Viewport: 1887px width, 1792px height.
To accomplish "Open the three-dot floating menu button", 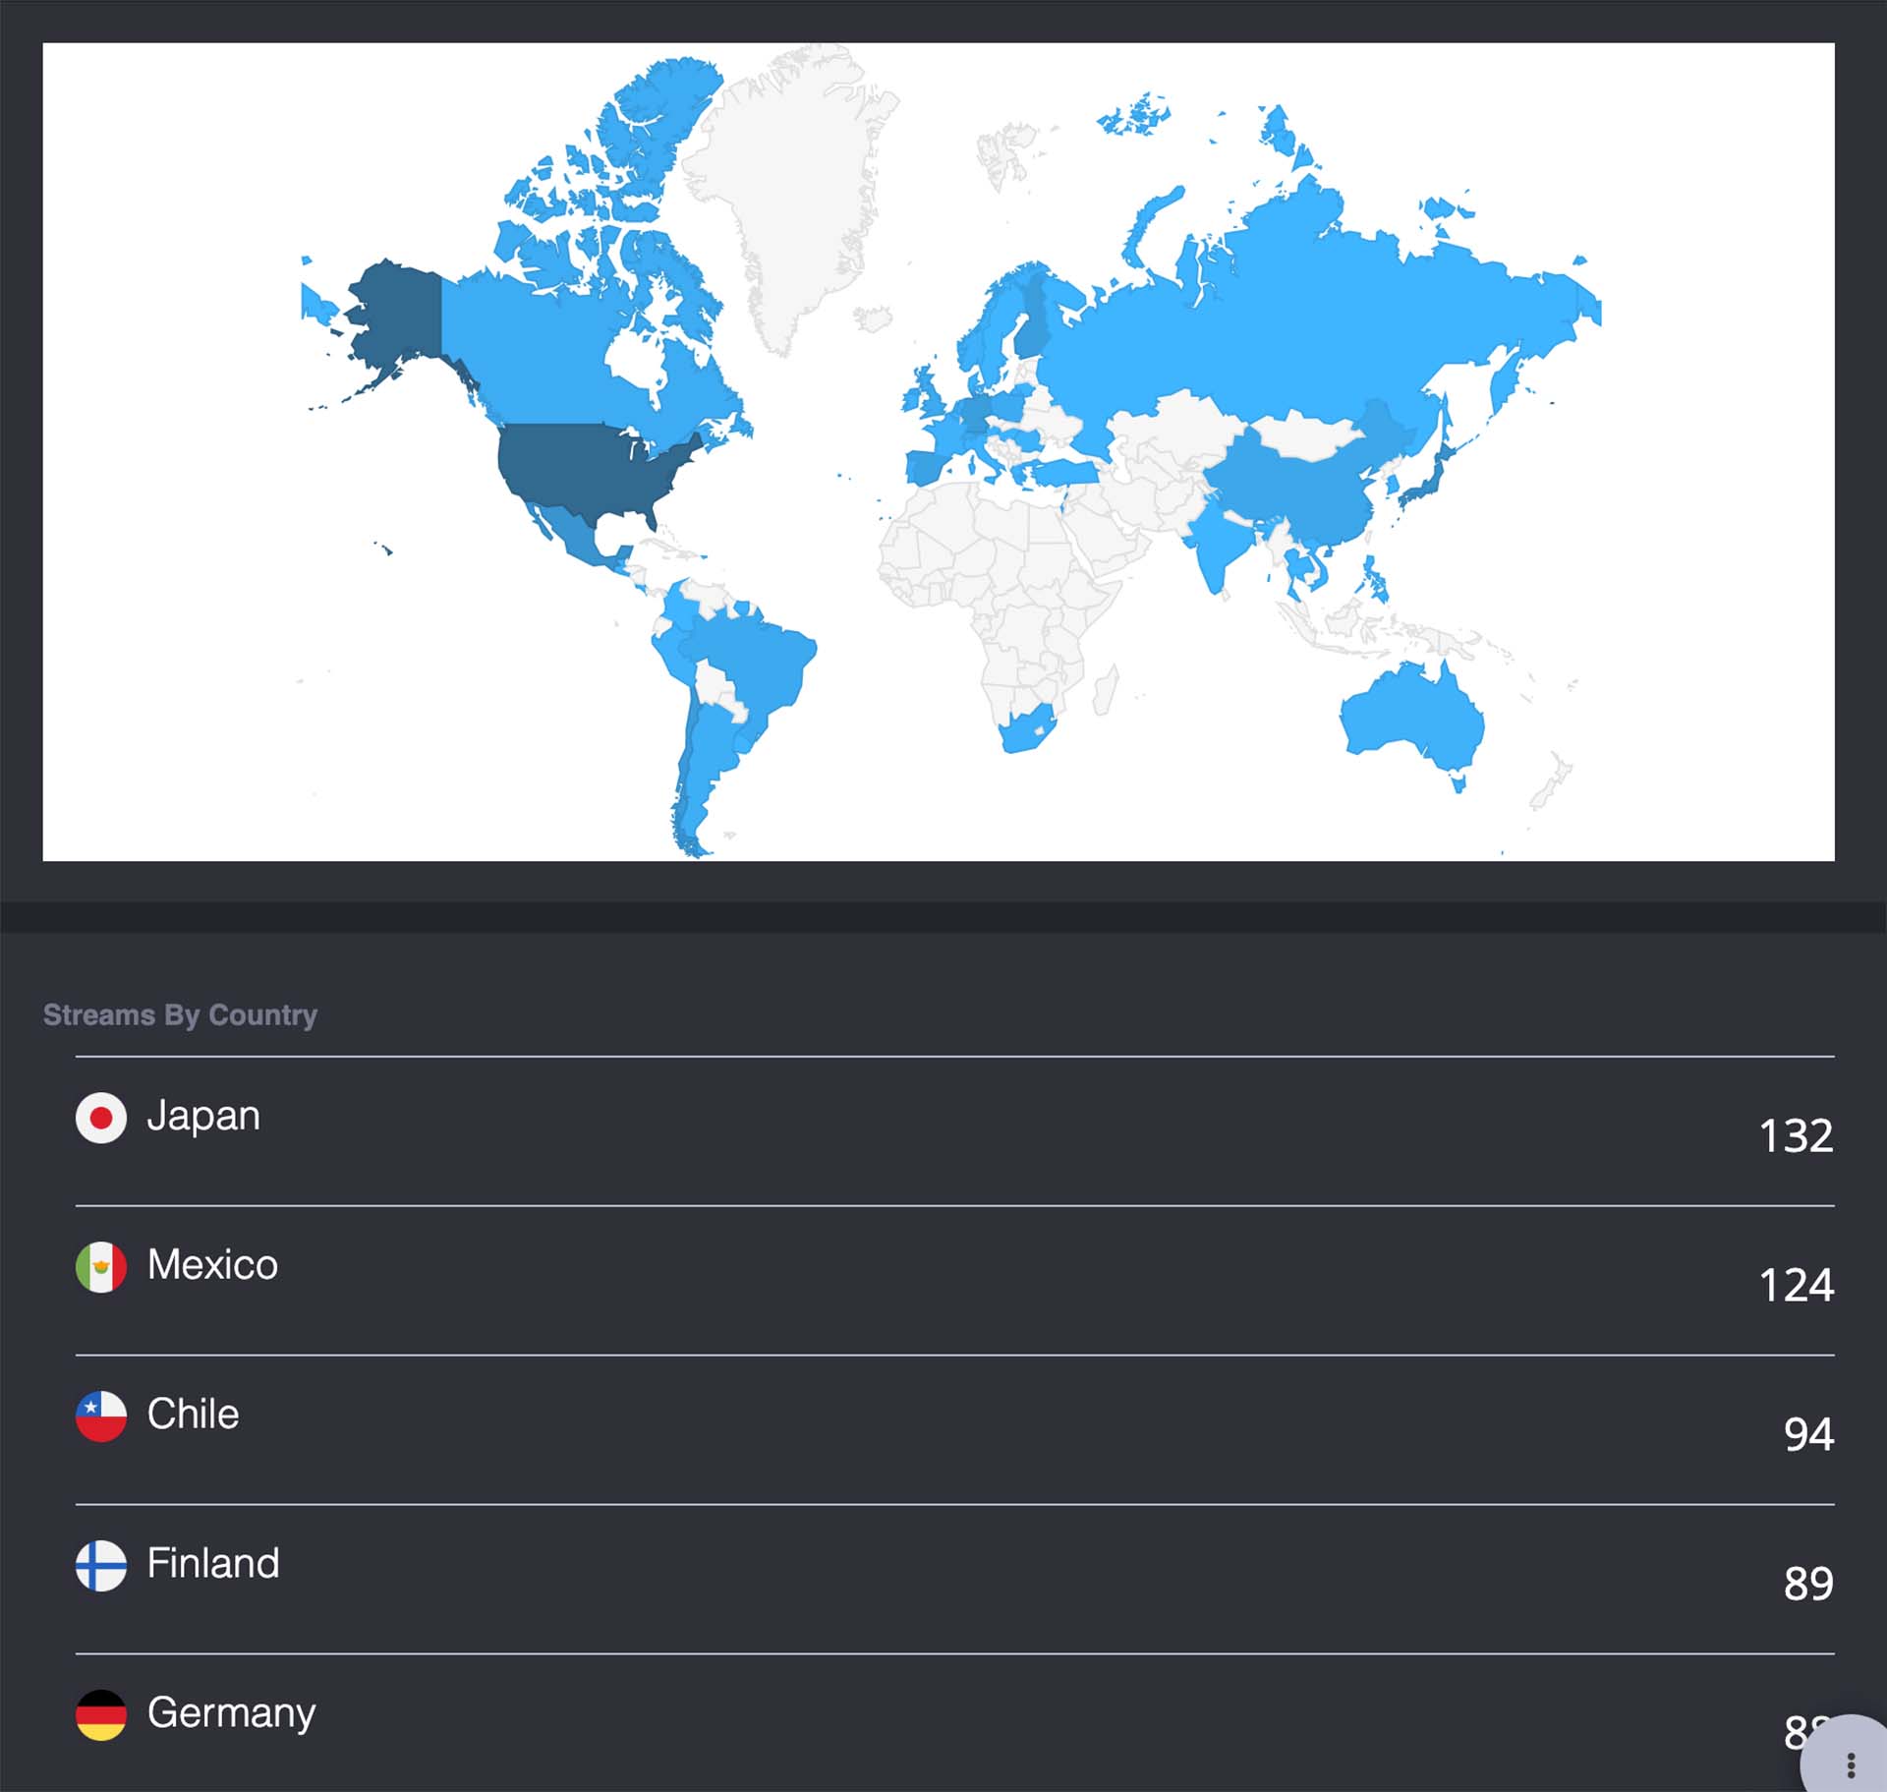I will click(x=1850, y=1764).
